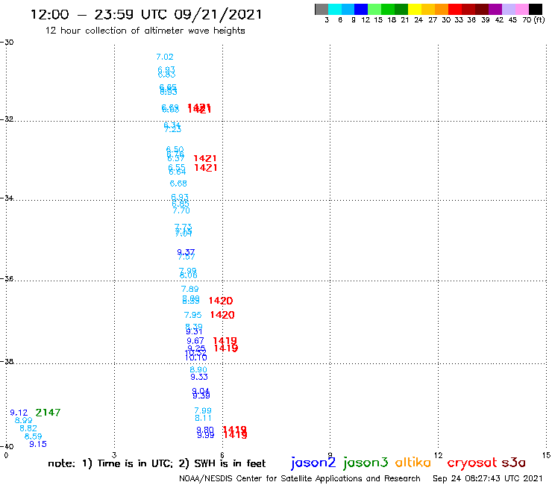Click the red time stamp 1420 beside 7.95
The height and width of the screenshot is (485, 552).
tap(222, 315)
